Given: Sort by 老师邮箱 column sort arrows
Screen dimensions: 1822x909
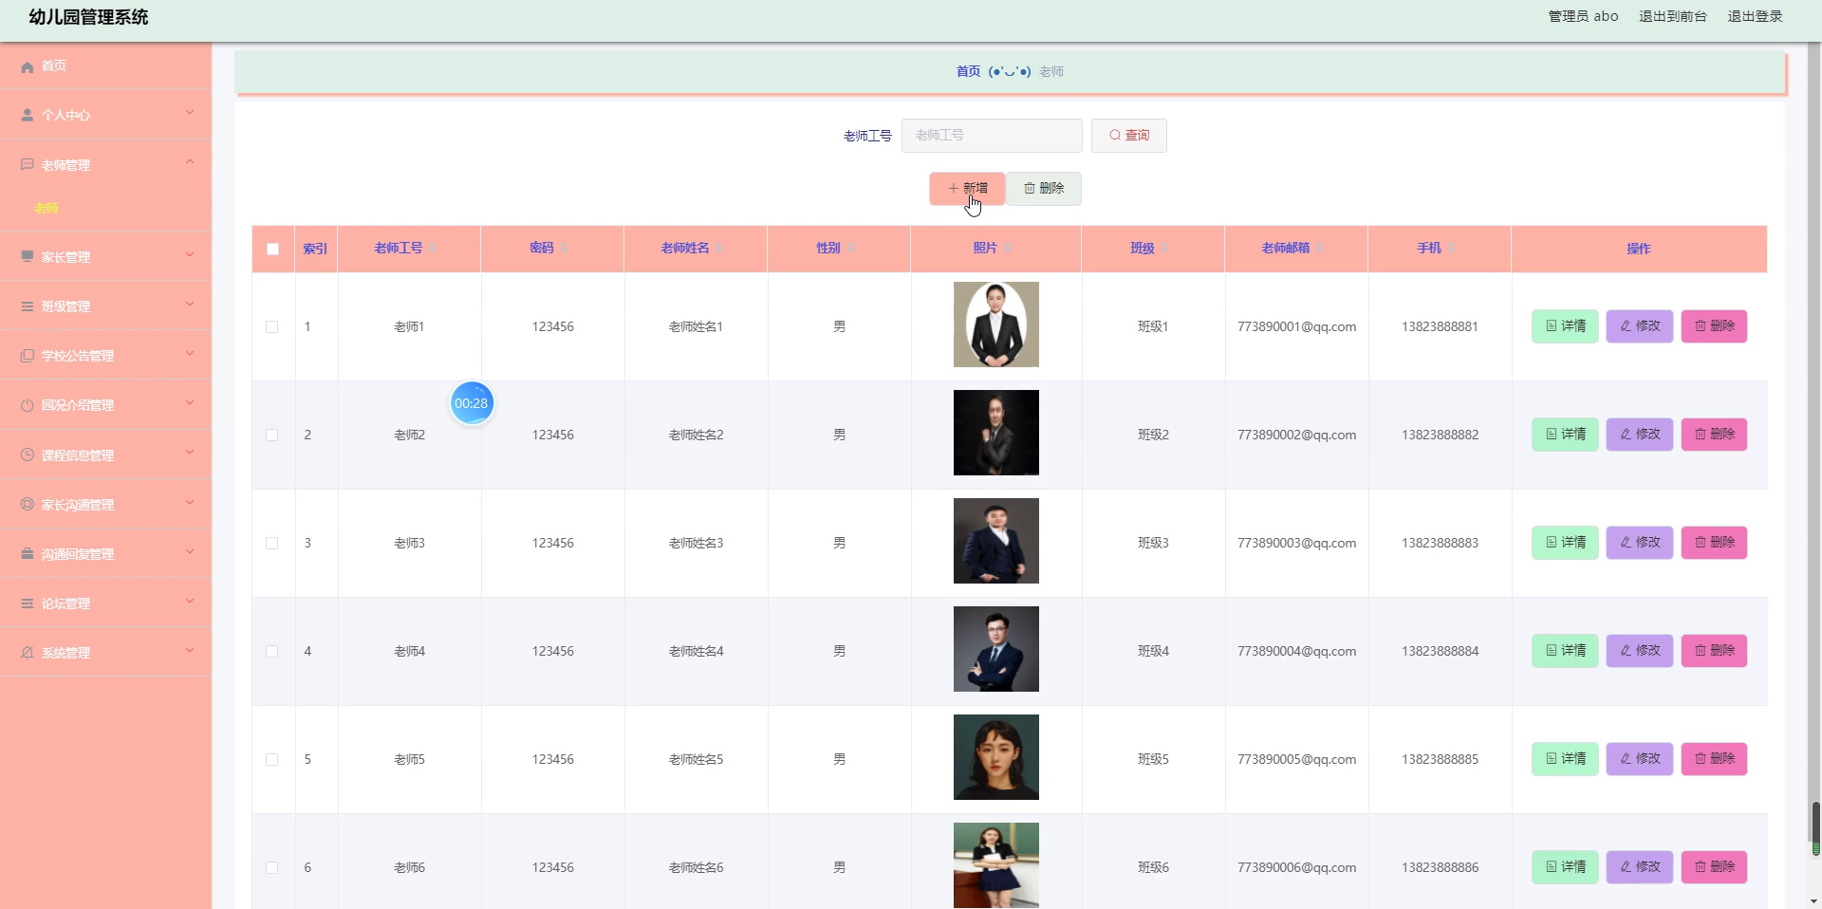Looking at the screenshot, I should (1319, 249).
